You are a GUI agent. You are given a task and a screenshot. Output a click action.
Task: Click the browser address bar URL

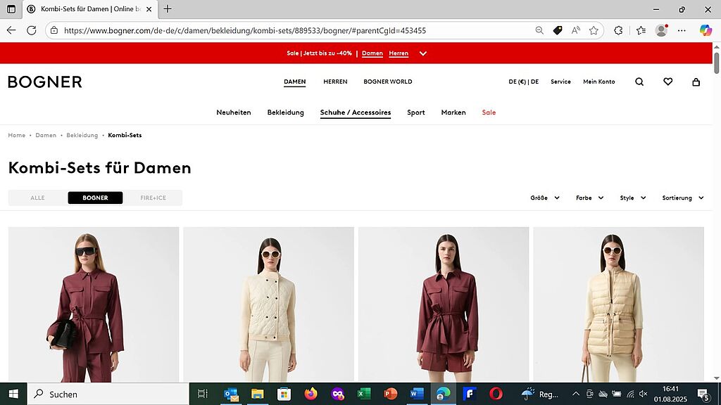[x=245, y=30]
